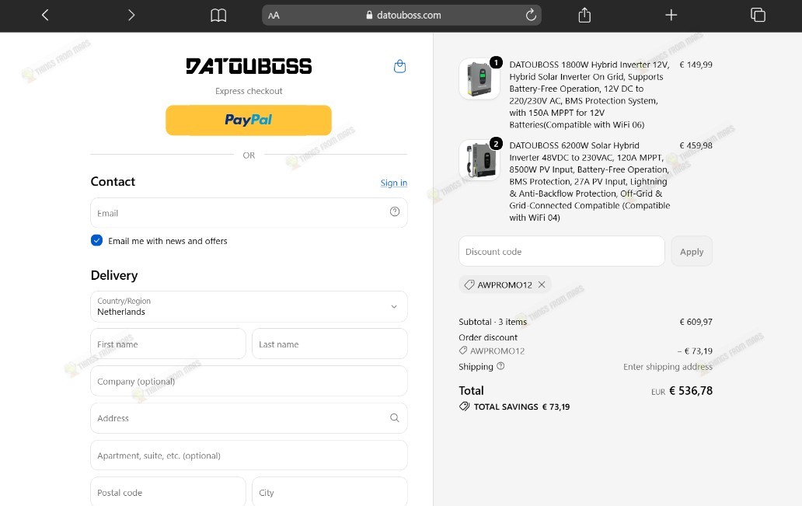Click the Express checkout label

click(249, 91)
